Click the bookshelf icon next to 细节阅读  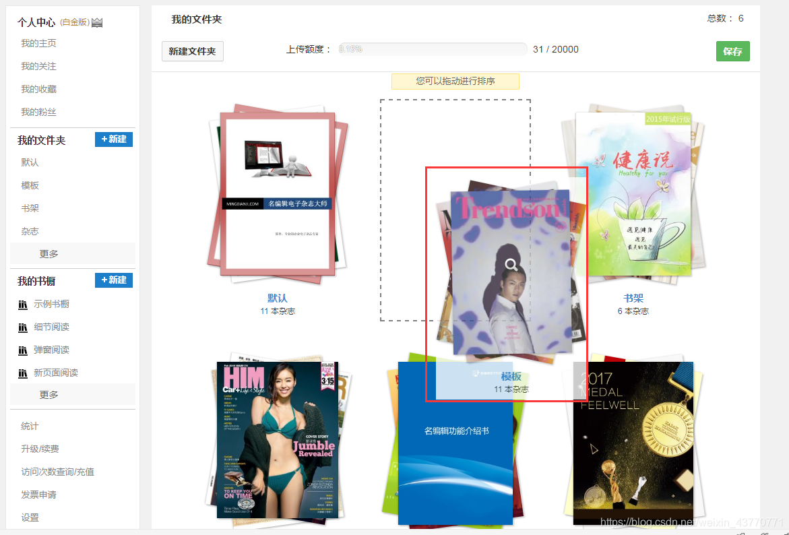pyautogui.click(x=23, y=327)
